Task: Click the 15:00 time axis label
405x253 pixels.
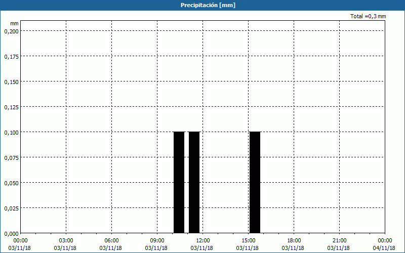Action: point(248,241)
